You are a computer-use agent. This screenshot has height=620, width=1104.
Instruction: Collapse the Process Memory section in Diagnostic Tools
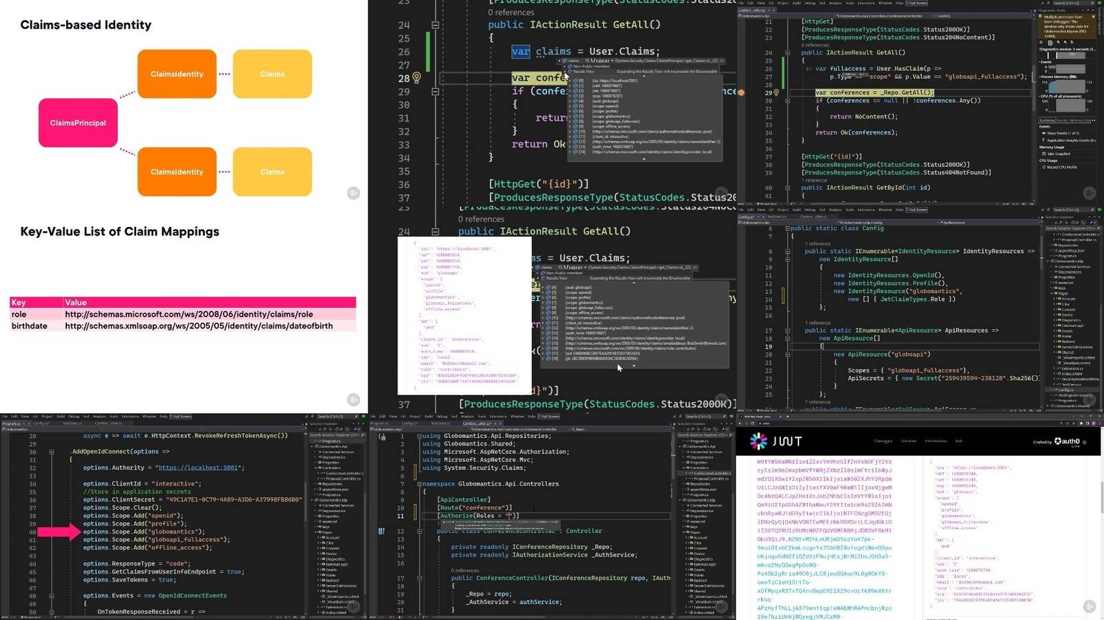click(x=1041, y=77)
